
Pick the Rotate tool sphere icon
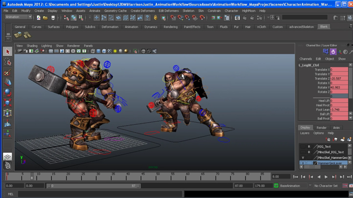7,92
